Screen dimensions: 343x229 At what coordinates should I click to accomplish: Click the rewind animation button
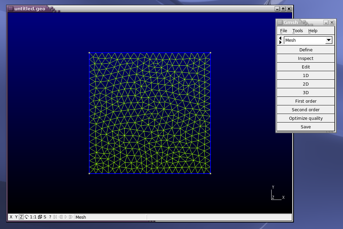55,217
